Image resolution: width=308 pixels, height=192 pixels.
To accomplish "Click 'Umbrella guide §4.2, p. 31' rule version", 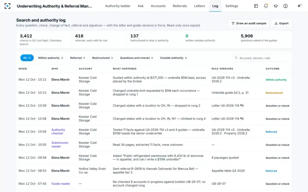I will tap(230, 93).
